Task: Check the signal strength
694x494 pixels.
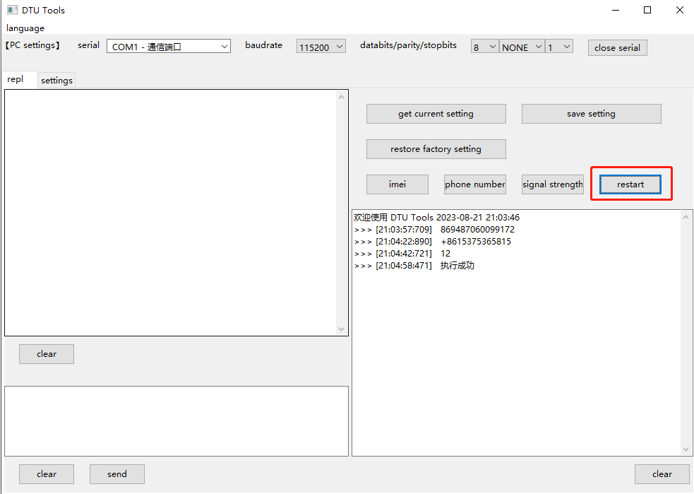Action: click(552, 184)
